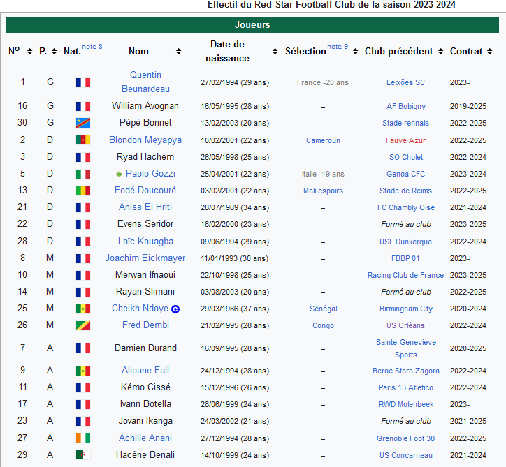Sort the table by Club précédent
The height and width of the screenshot is (467, 506).
coord(440,52)
